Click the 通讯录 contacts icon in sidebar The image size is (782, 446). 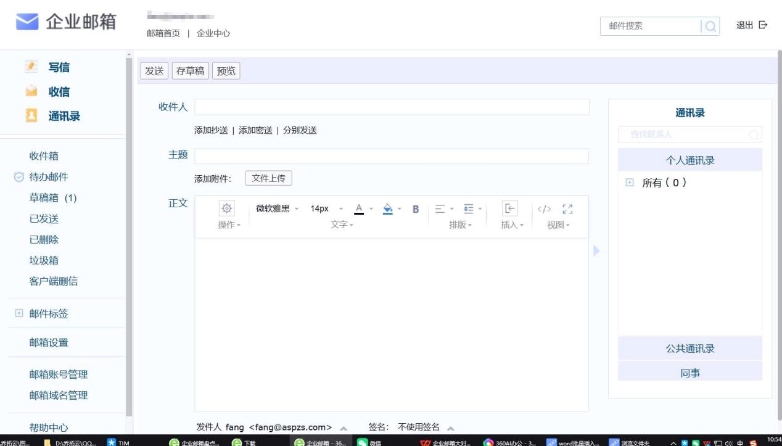30,116
